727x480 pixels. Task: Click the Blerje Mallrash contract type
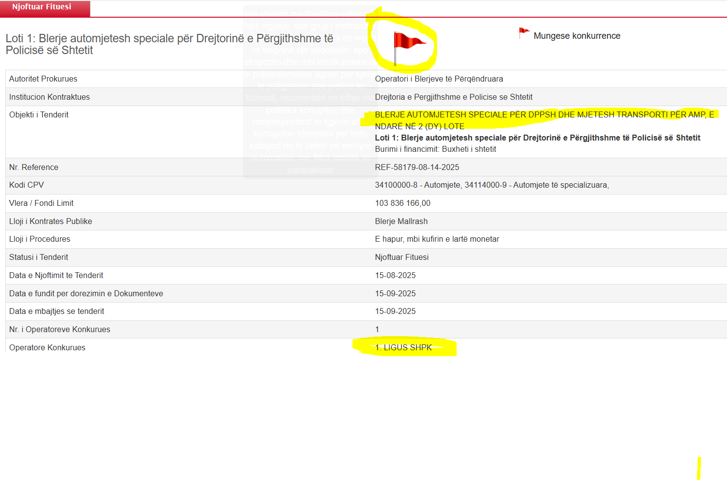[401, 221]
